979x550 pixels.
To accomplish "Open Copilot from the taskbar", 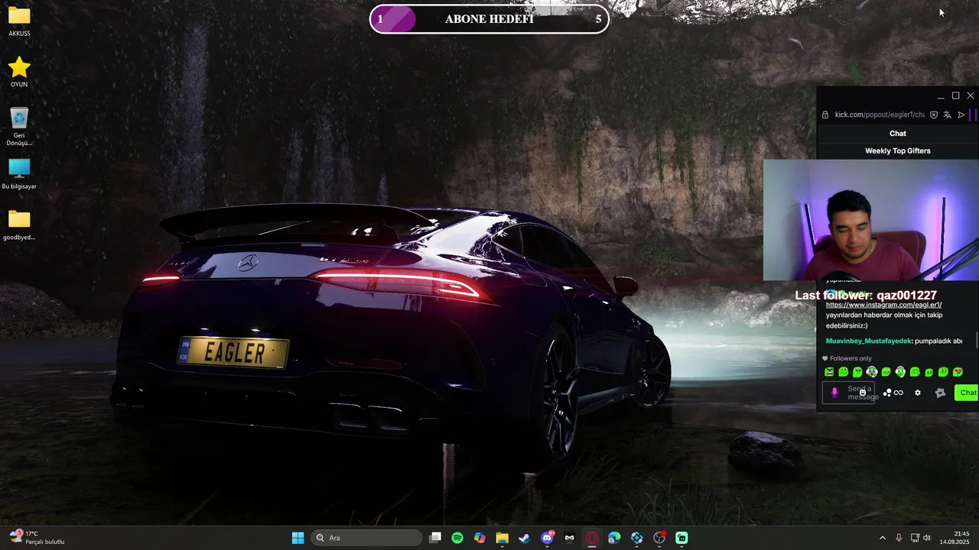I will [480, 538].
